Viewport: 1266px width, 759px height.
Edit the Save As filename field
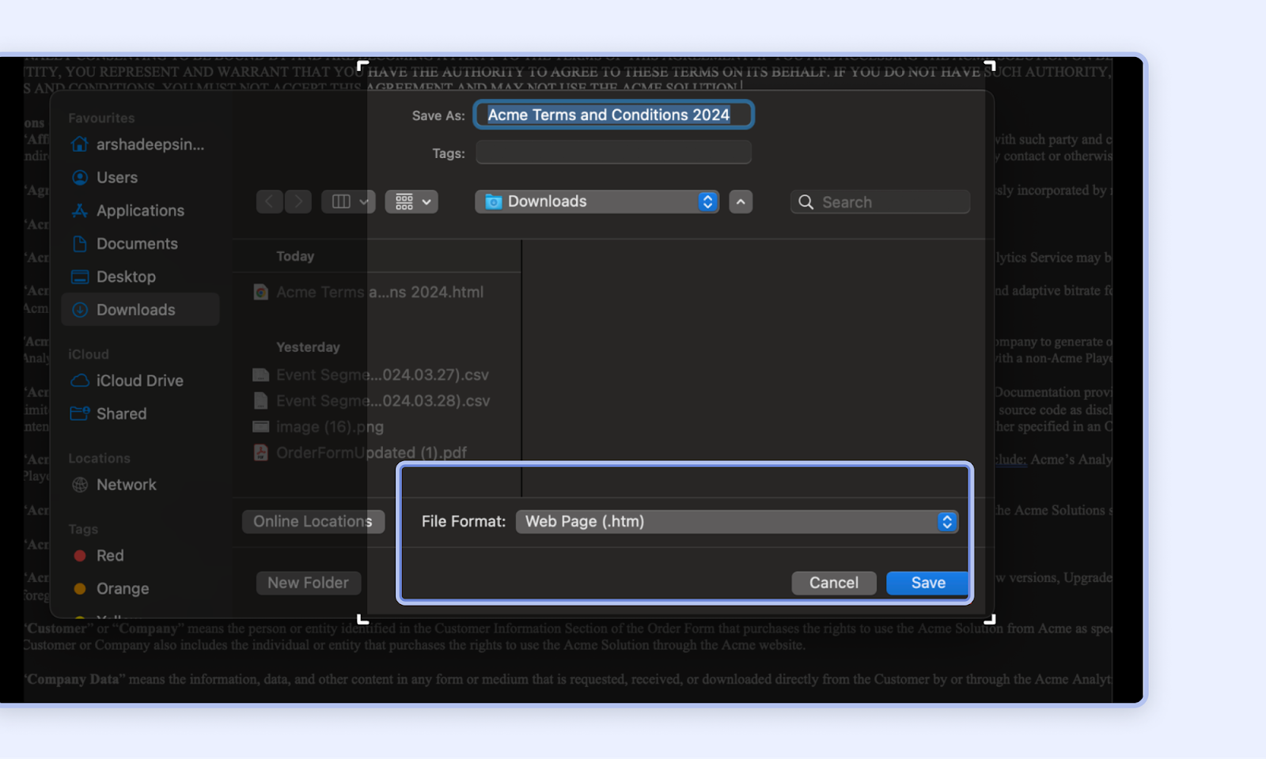point(613,115)
